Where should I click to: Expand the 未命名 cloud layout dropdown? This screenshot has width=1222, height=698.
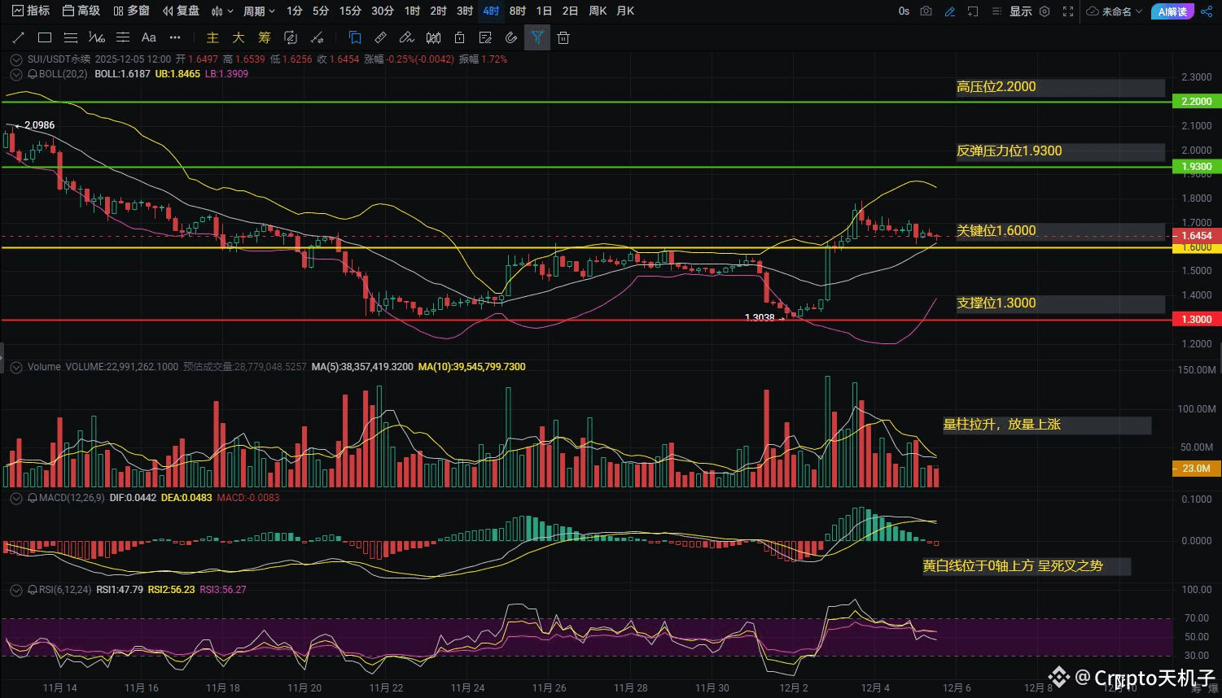[1115, 11]
